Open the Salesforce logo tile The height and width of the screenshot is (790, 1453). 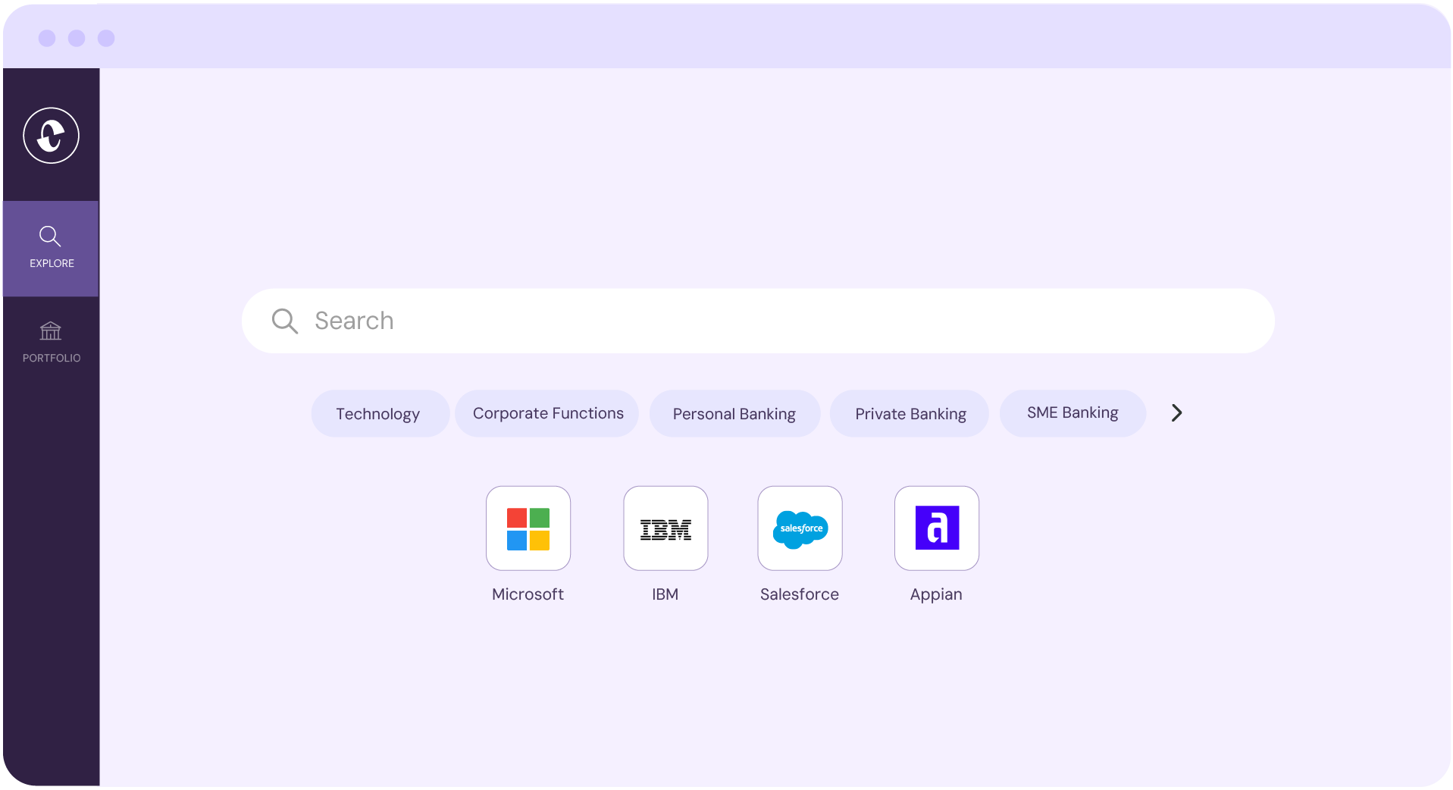coord(800,528)
